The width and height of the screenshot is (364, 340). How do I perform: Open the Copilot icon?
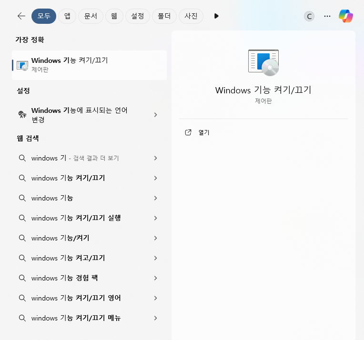[x=346, y=16]
